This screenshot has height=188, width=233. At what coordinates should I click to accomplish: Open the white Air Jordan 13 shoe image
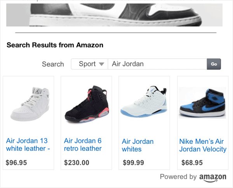(x=28, y=103)
